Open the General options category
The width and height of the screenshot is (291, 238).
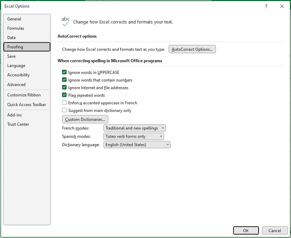[x=27, y=19]
